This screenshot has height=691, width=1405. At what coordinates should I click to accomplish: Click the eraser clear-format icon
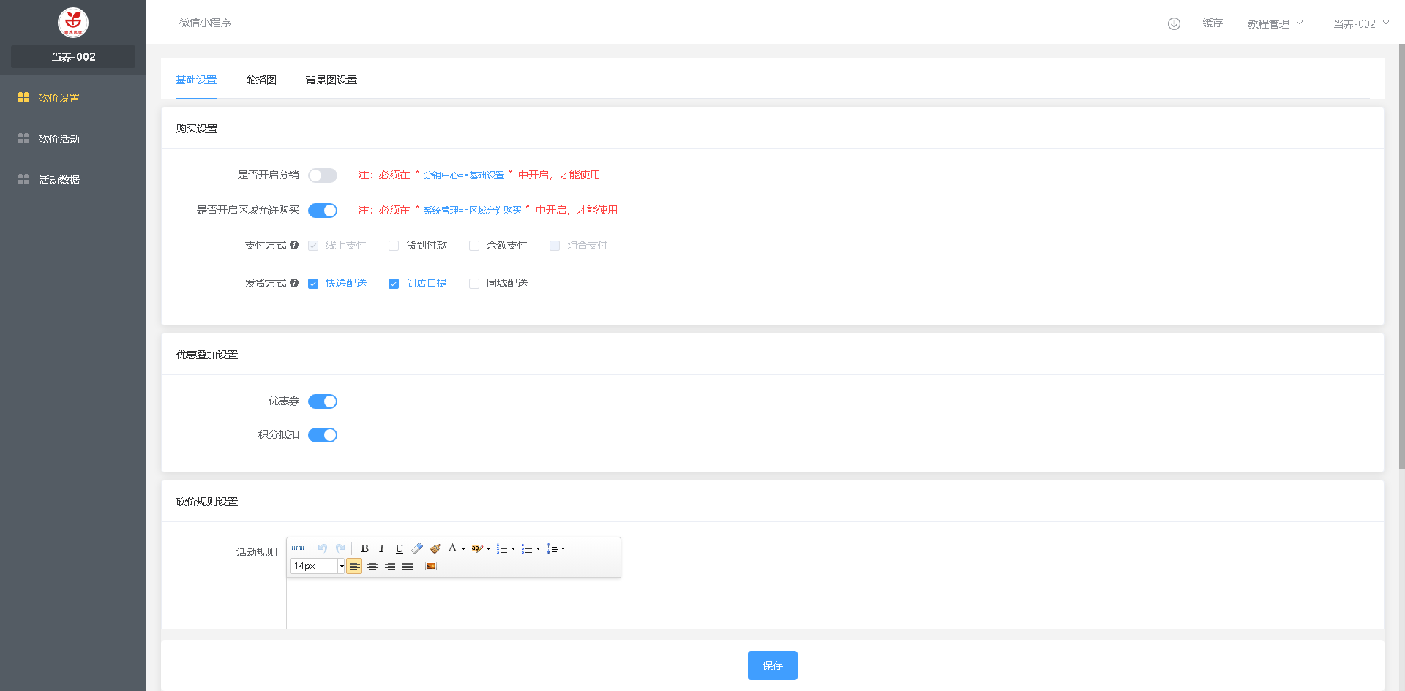(417, 548)
